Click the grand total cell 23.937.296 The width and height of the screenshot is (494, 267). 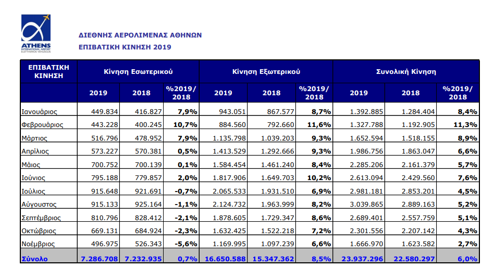click(359, 258)
